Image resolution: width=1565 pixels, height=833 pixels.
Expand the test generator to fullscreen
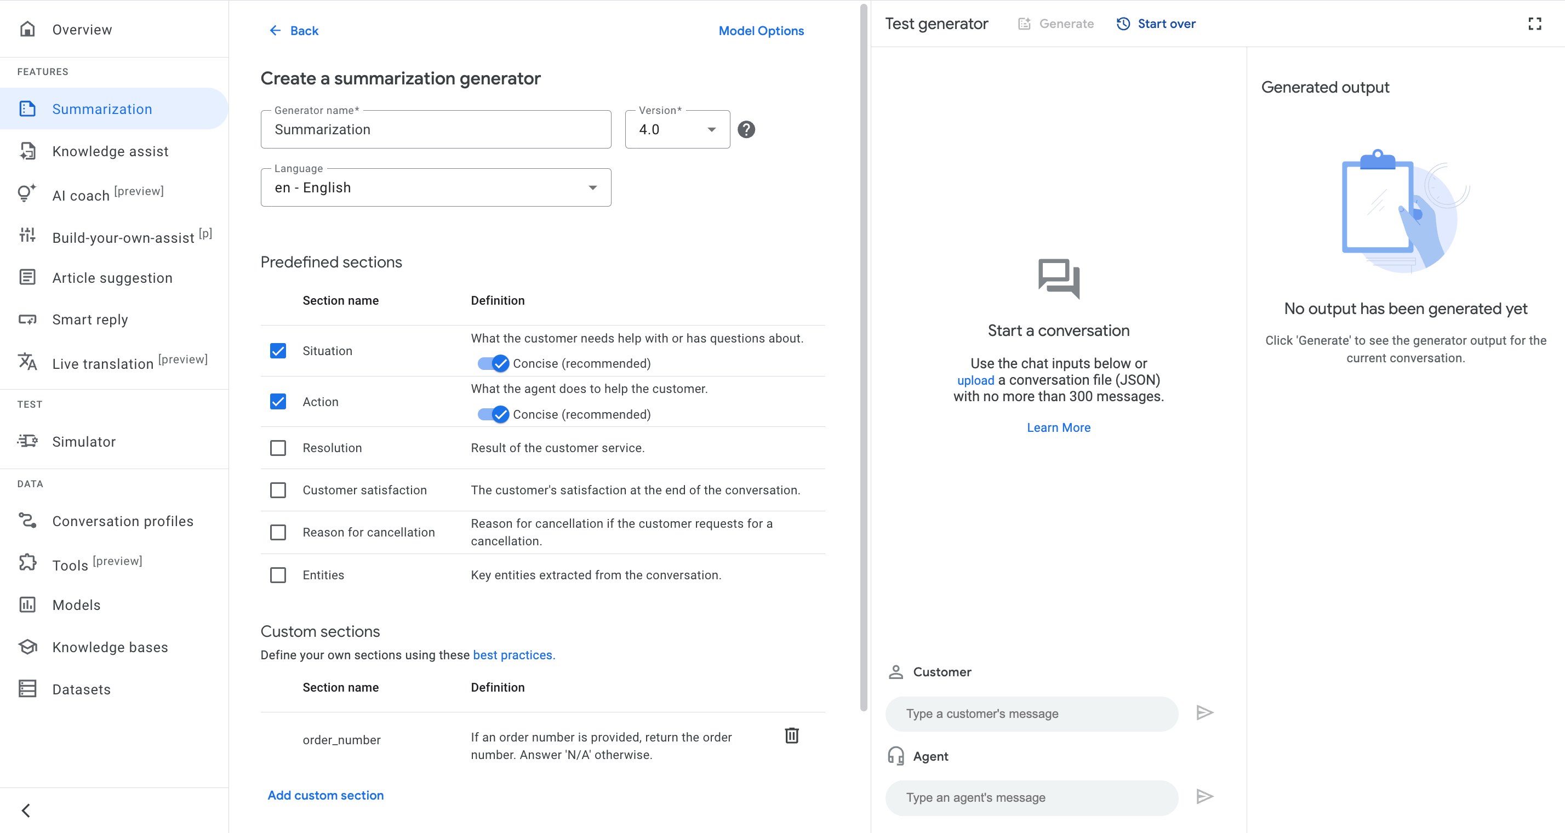coord(1535,24)
